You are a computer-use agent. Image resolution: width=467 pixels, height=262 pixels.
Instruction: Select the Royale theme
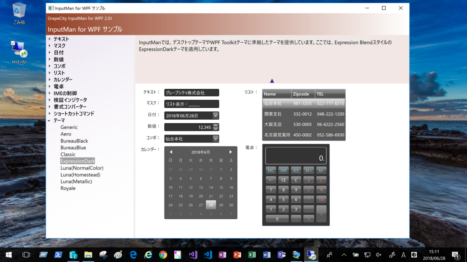point(68,188)
